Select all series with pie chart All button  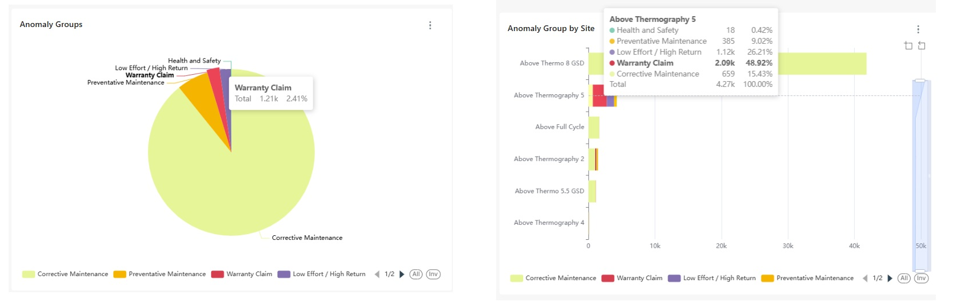pyautogui.click(x=416, y=274)
